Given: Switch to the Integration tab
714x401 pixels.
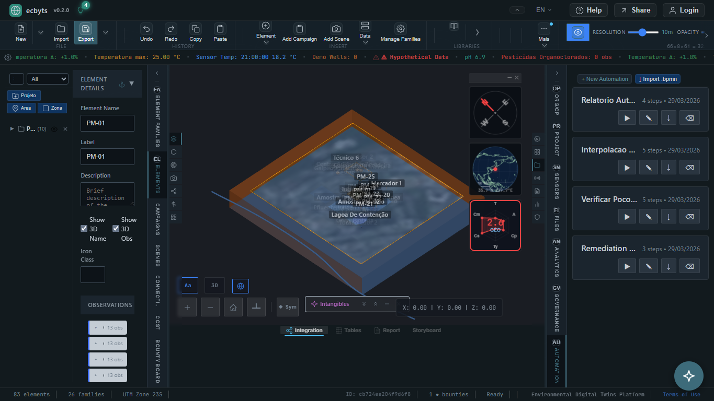Looking at the screenshot, I should pos(304,331).
